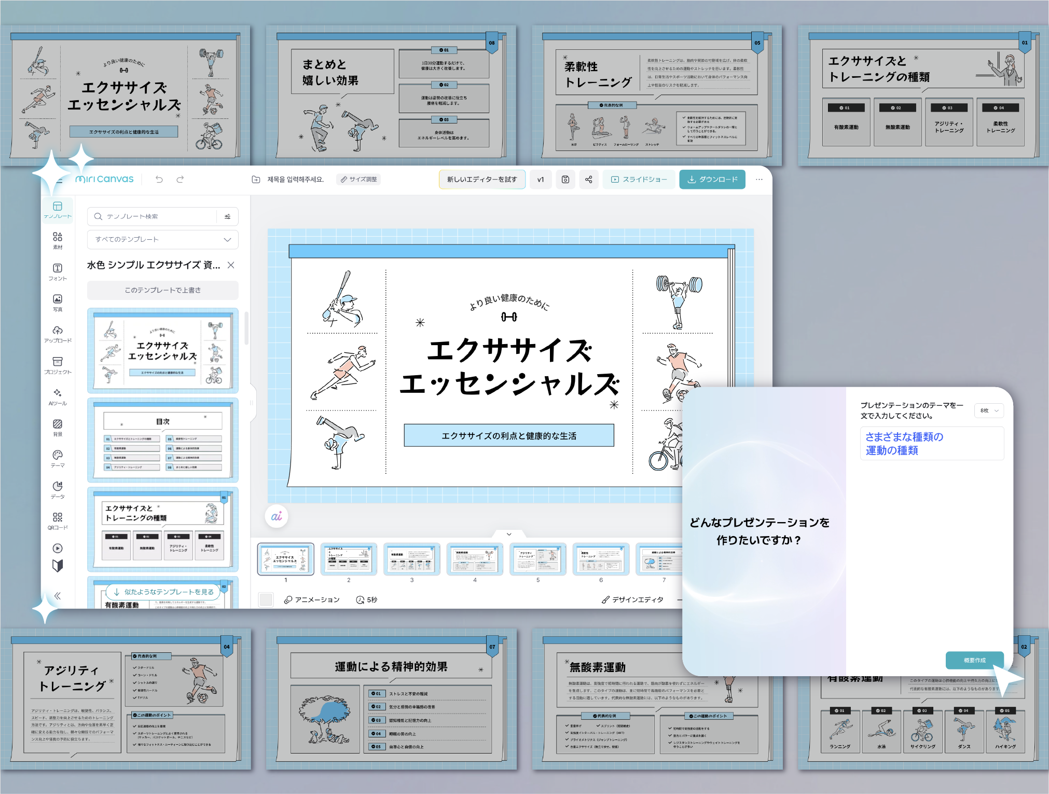Screen dimensions: 1049x794
Task: Click the MiriCanvas logo
Action: coord(104,179)
